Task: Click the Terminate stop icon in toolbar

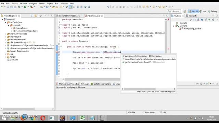Action: (x=120, y=7)
